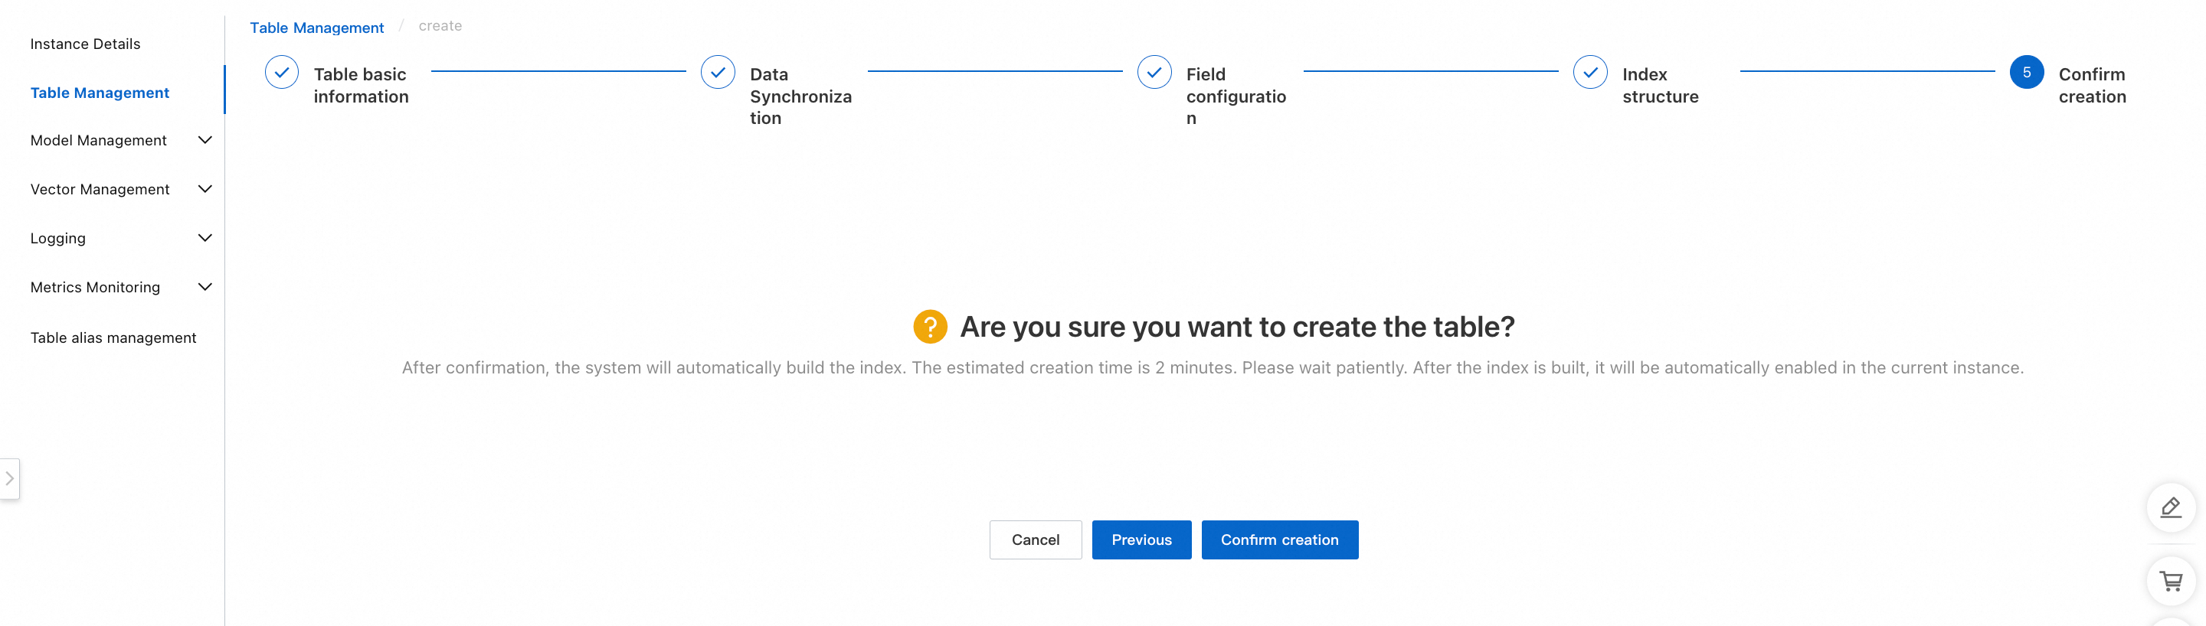Viewport: 2206px width, 626px height.
Task: Open Instance Details in sidebar
Action: tap(86, 44)
